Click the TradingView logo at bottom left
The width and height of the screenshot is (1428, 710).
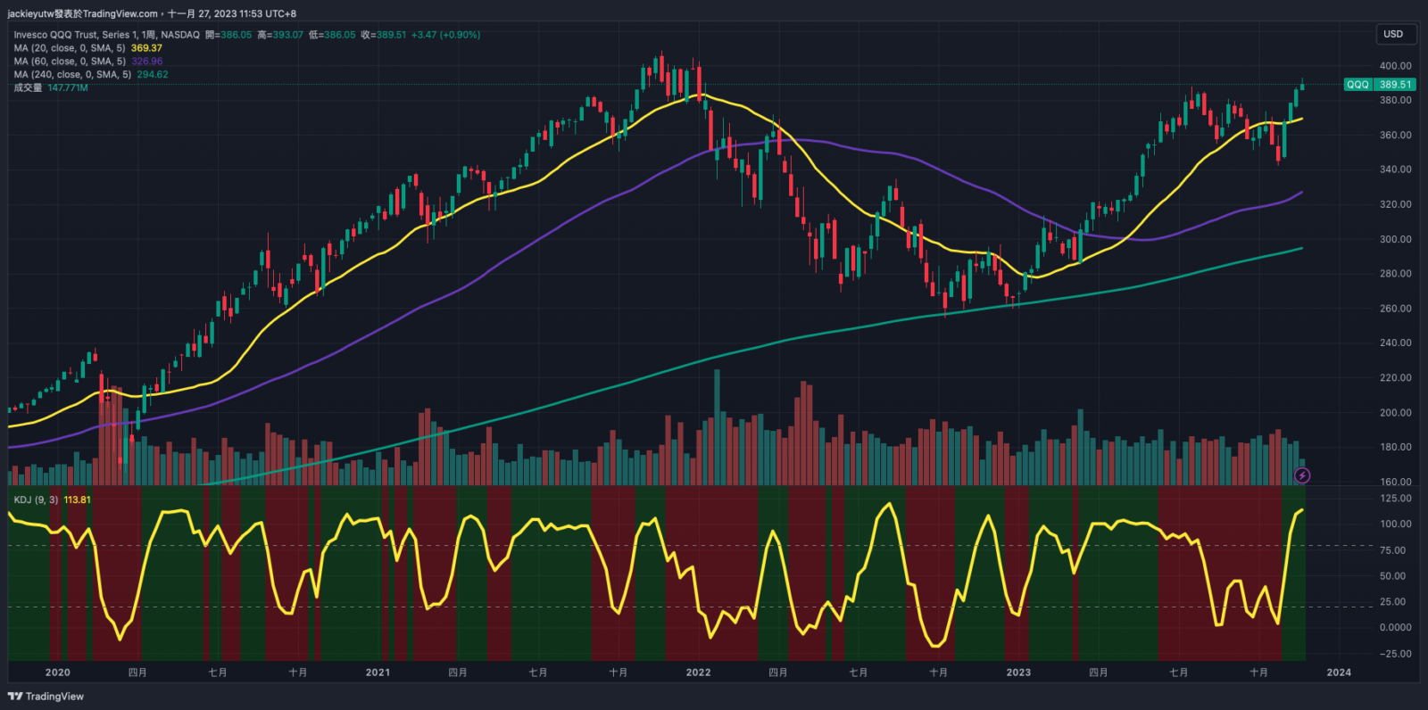[x=46, y=697]
